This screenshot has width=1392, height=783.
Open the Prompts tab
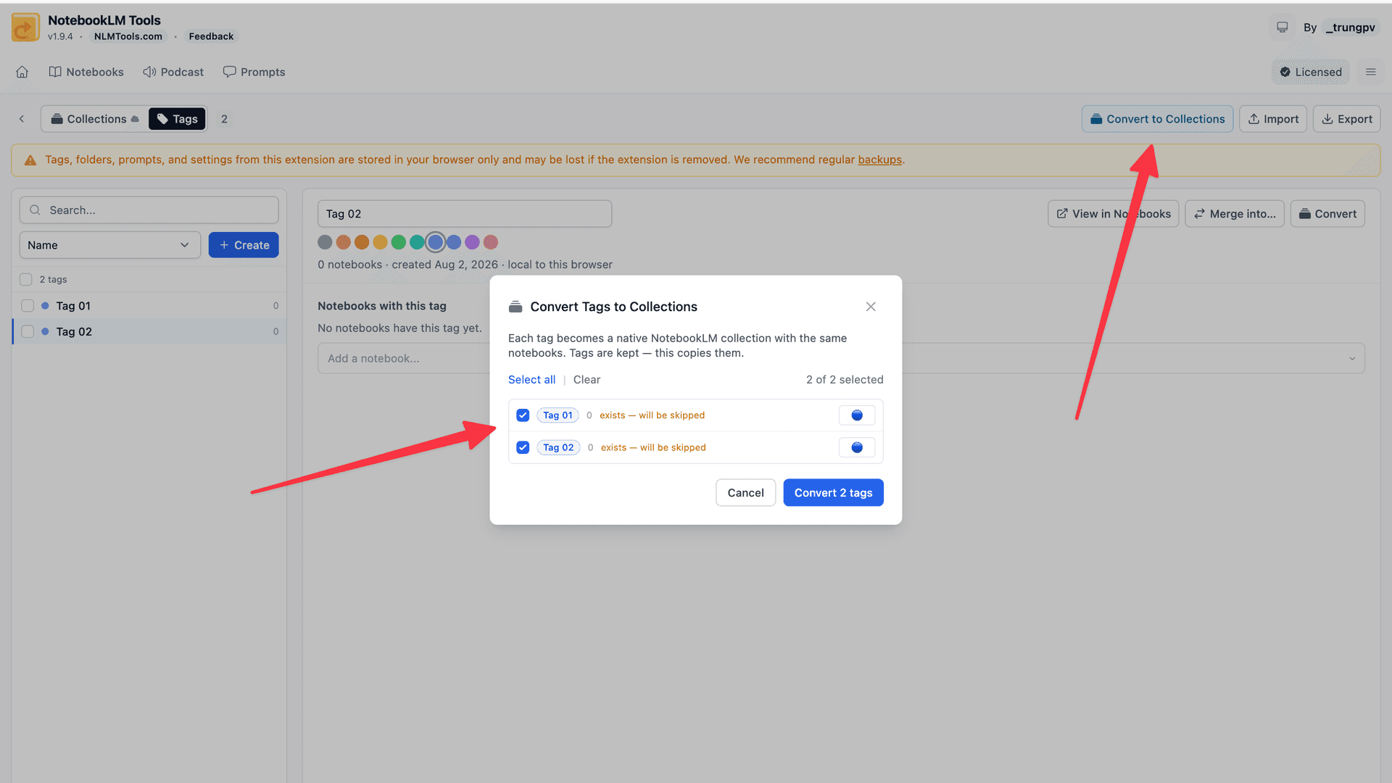coord(254,72)
